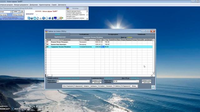200x112 pixels.
Task: Click the Enter-Редагувати button
Action: click(68, 86)
